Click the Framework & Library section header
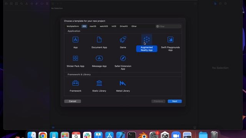246x138 pixels. pos(79,74)
